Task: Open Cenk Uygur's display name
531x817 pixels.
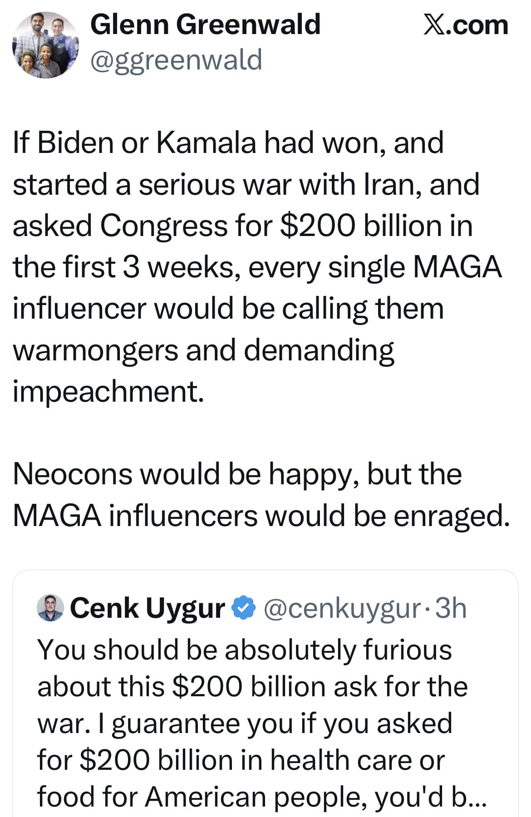Action: click(147, 608)
